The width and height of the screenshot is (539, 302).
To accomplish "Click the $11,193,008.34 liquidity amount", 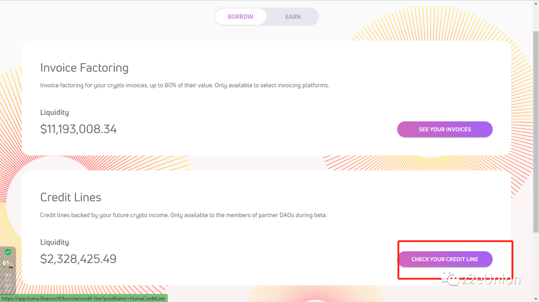I will pyautogui.click(x=78, y=129).
